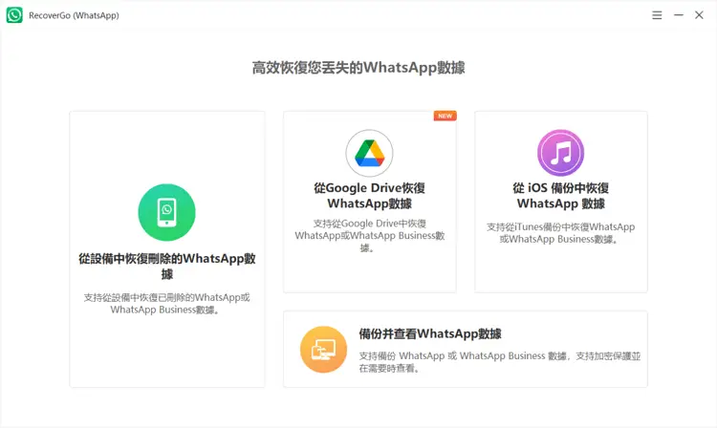Click the RecoverGo WhatsApp logo icon
Image resolution: width=717 pixels, height=428 pixels.
click(14, 15)
